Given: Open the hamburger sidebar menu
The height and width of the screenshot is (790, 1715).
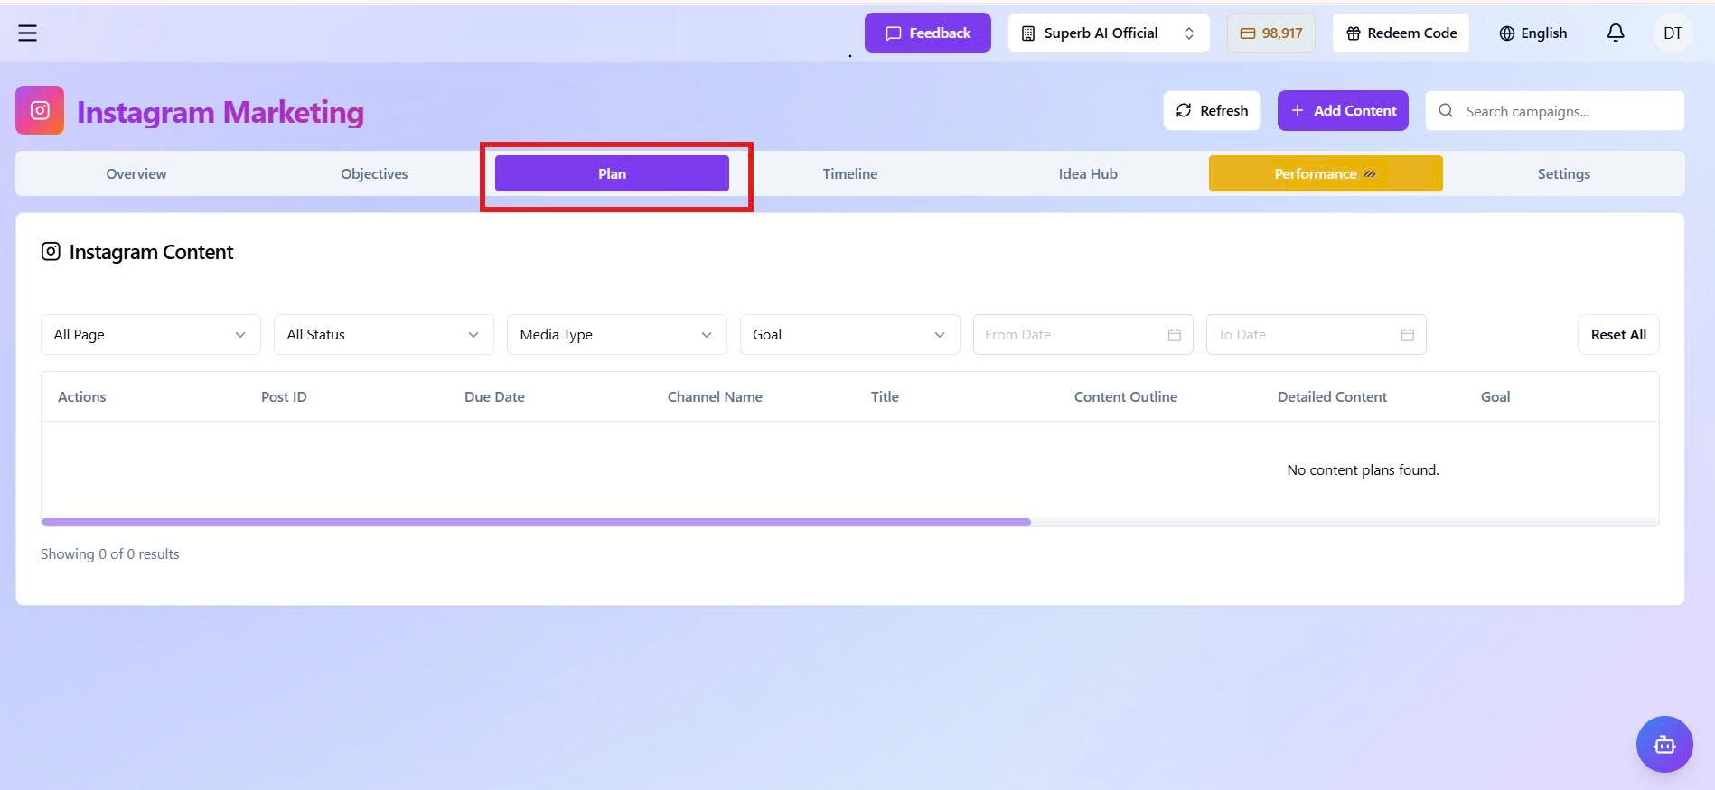Looking at the screenshot, I should [28, 33].
